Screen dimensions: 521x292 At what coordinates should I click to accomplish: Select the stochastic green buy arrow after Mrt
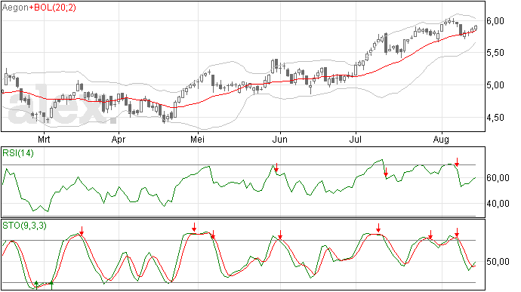click(x=51, y=285)
